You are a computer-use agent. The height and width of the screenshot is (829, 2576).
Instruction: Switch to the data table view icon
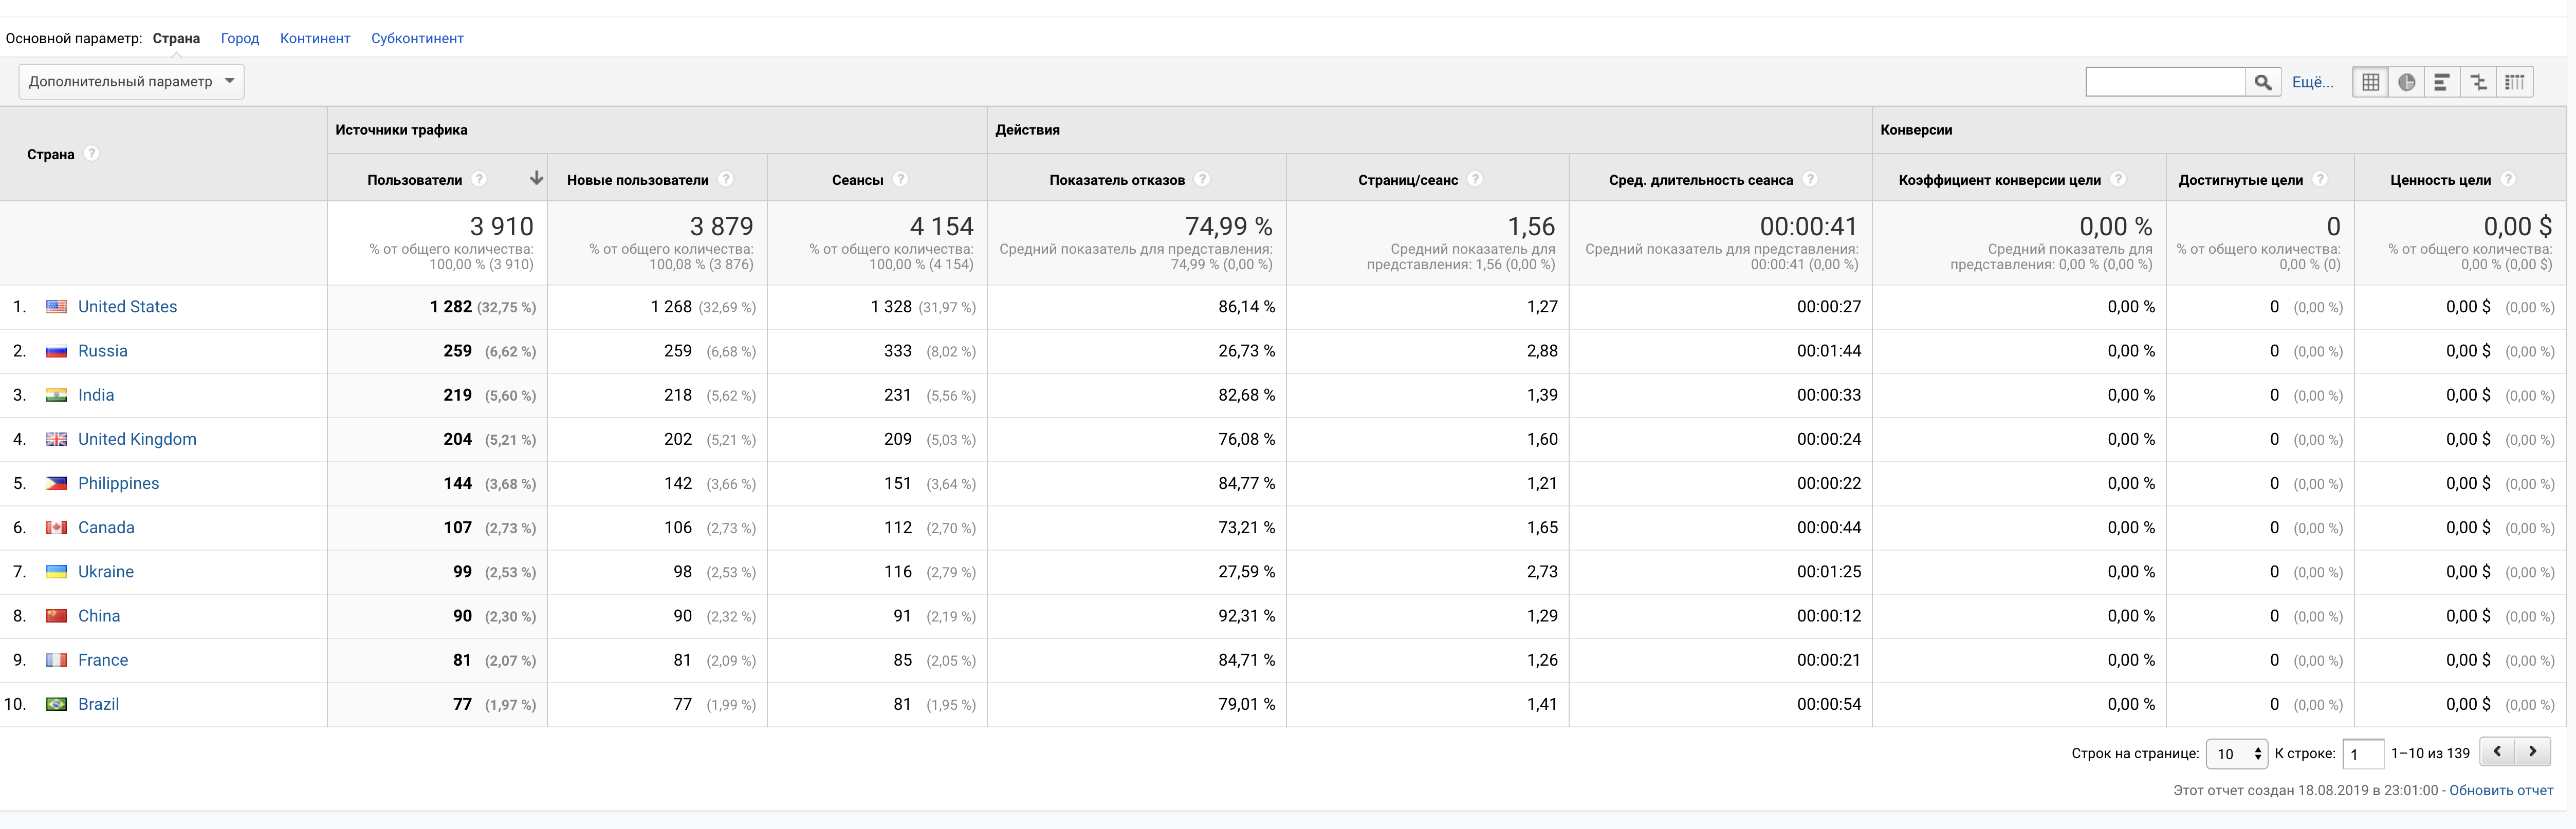pos(2370,82)
